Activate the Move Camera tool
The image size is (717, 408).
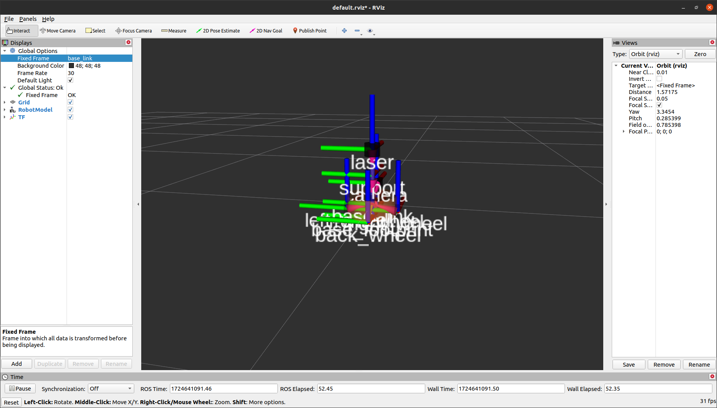[58, 31]
